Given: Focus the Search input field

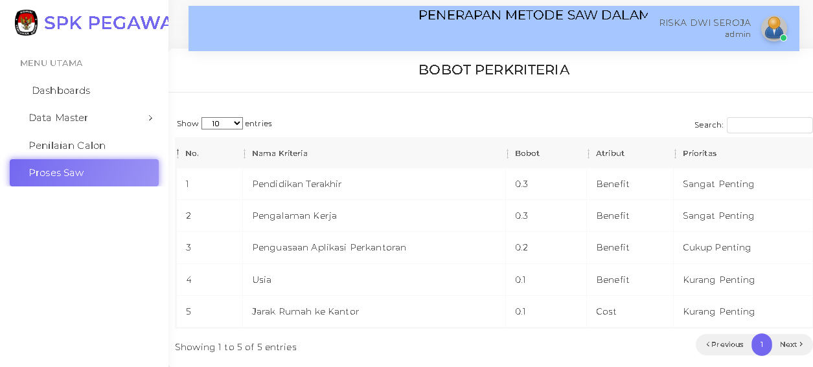Looking at the screenshot, I should [770, 125].
